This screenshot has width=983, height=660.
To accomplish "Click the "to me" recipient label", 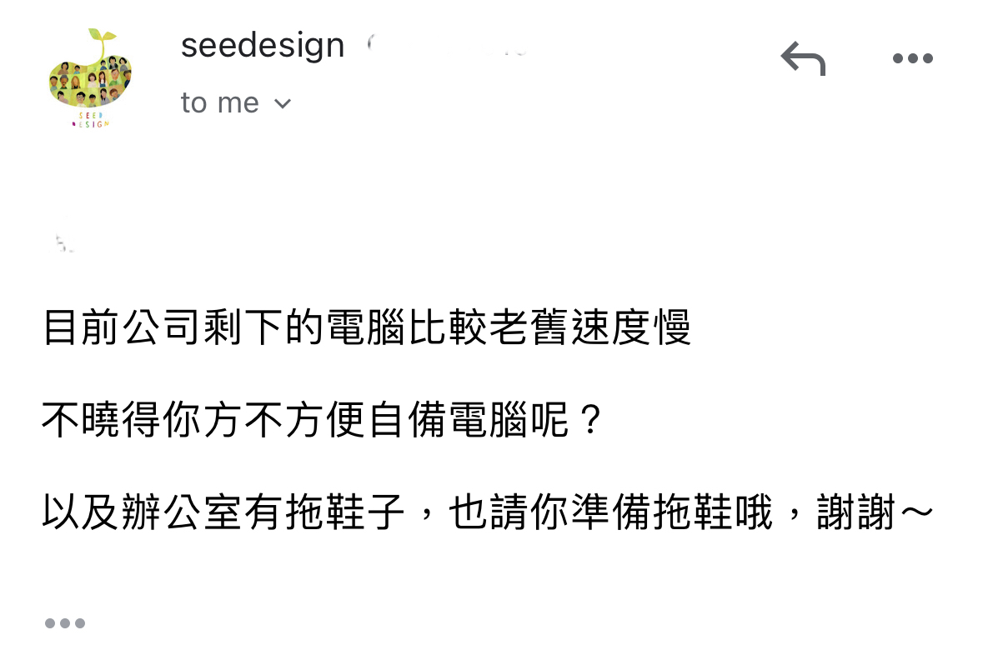I will tap(219, 103).
